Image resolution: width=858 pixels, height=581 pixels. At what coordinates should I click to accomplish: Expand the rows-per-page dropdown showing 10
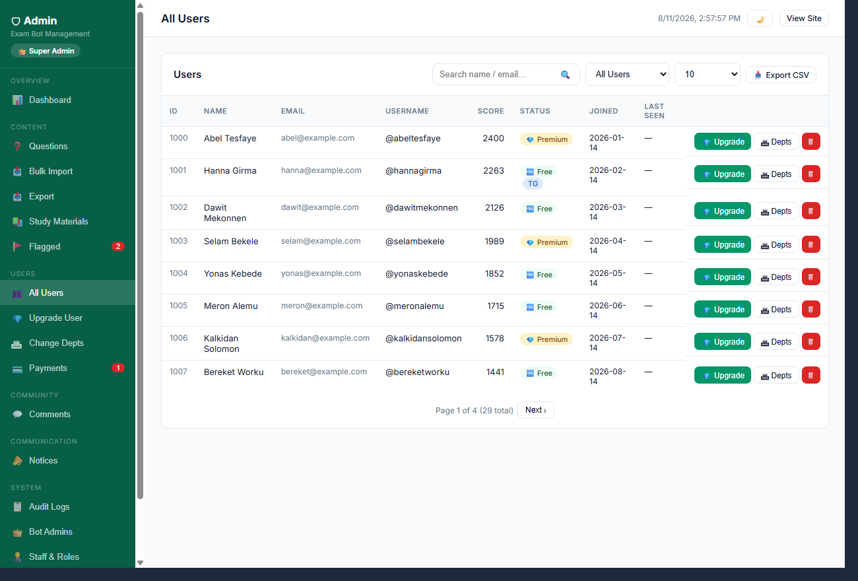coord(708,75)
